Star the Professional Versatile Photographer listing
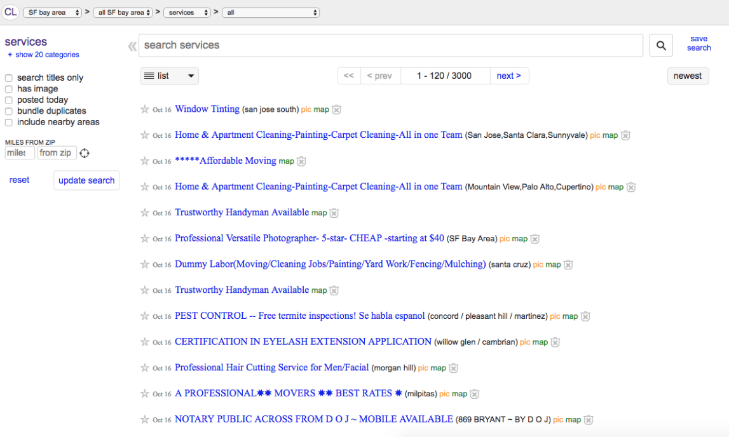Viewport: 729px width, 437px height. [144, 238]
